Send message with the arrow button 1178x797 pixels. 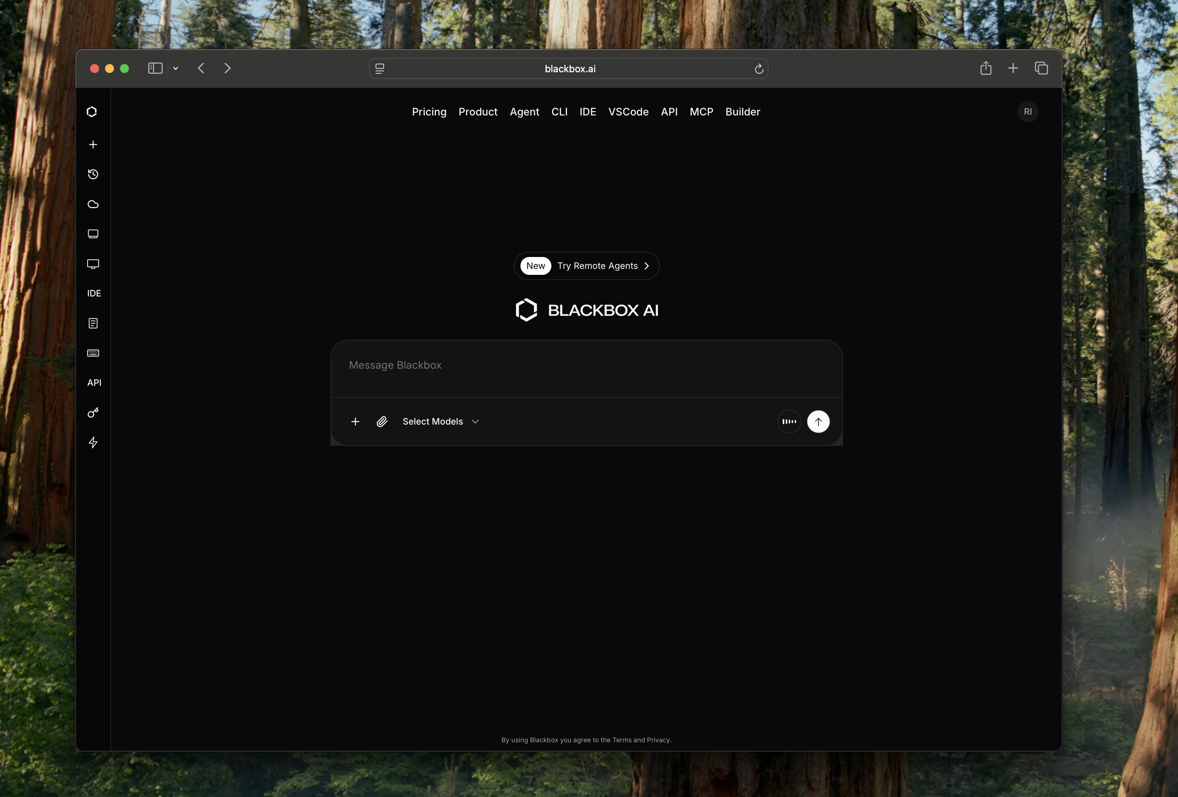pyautogui.click(x=818, y=421)
